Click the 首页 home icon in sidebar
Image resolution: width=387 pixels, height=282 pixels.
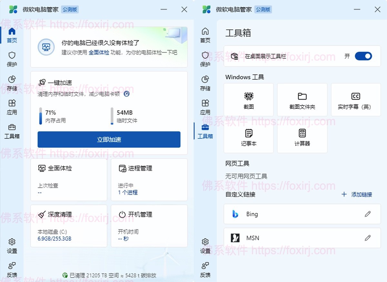coord(12,35)
